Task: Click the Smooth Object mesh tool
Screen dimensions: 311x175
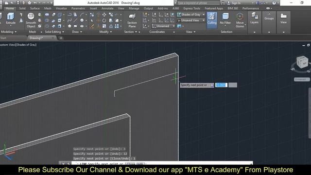Action: 31,20
